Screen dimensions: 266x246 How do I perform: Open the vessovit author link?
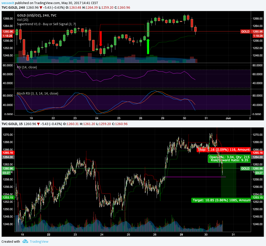[x=8, y=3]
